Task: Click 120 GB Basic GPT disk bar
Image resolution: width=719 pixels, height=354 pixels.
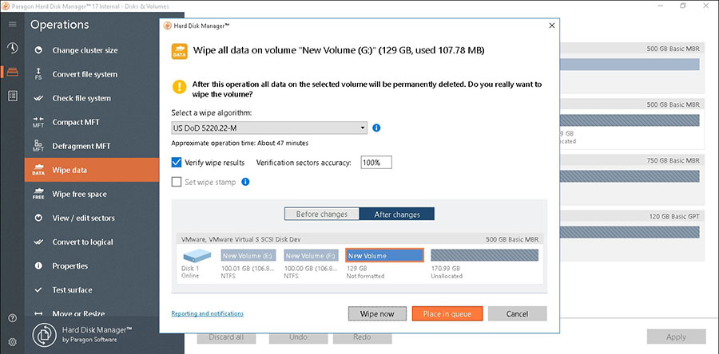Action: coord(630,232)
